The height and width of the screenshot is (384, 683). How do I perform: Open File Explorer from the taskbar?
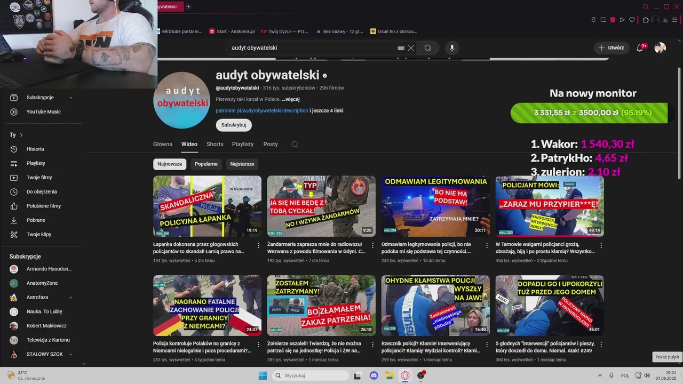(x=390, y=375)
